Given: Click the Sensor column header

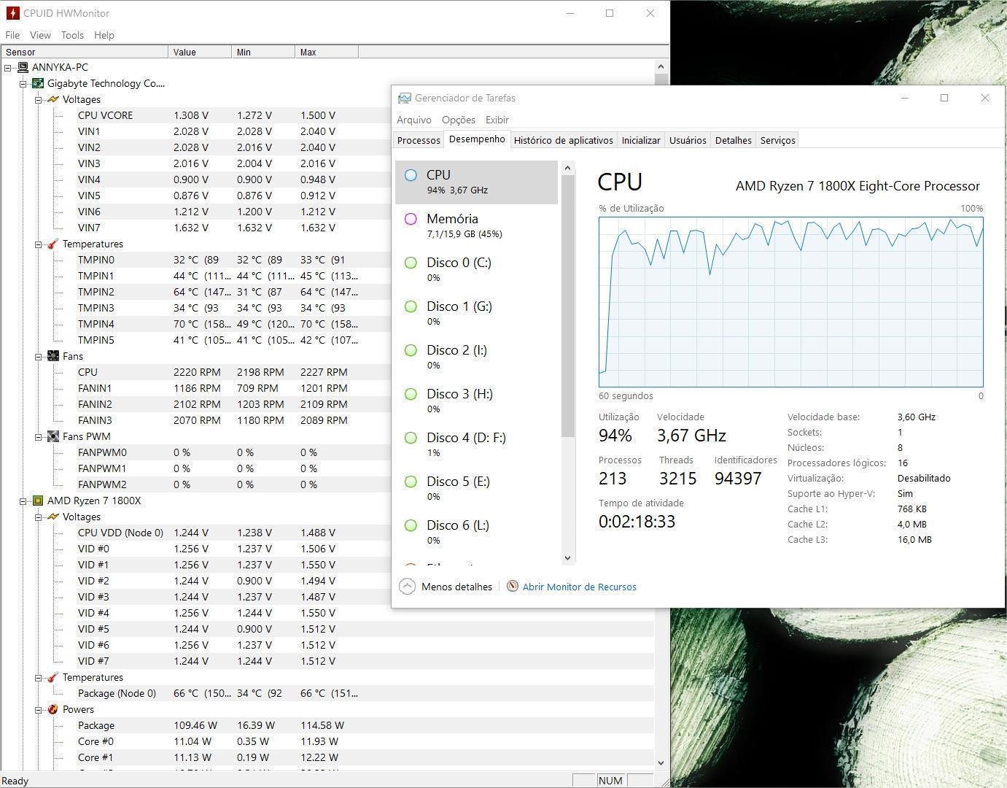Looking at the screenshot, I should click(x=85, y=52).
